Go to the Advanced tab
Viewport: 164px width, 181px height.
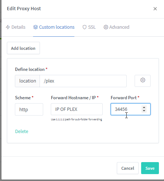[x=116, y=27]
